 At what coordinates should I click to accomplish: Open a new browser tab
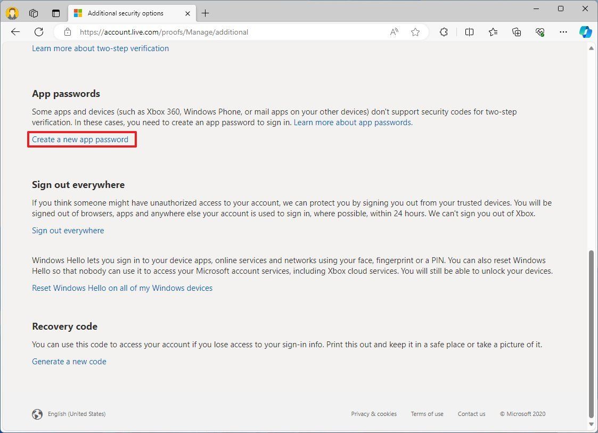coord(206,13)
